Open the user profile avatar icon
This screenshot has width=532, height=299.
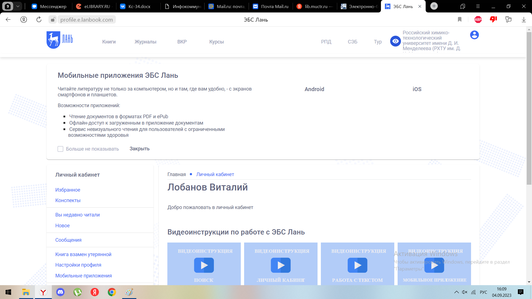[x=474, y=35]
